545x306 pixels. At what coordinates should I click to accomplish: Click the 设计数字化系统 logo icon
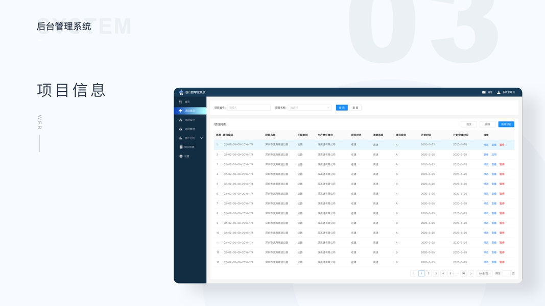[x=181, y=92]
